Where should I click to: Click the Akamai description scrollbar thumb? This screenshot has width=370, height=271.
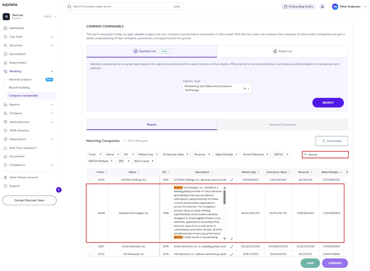click(225, 197)
